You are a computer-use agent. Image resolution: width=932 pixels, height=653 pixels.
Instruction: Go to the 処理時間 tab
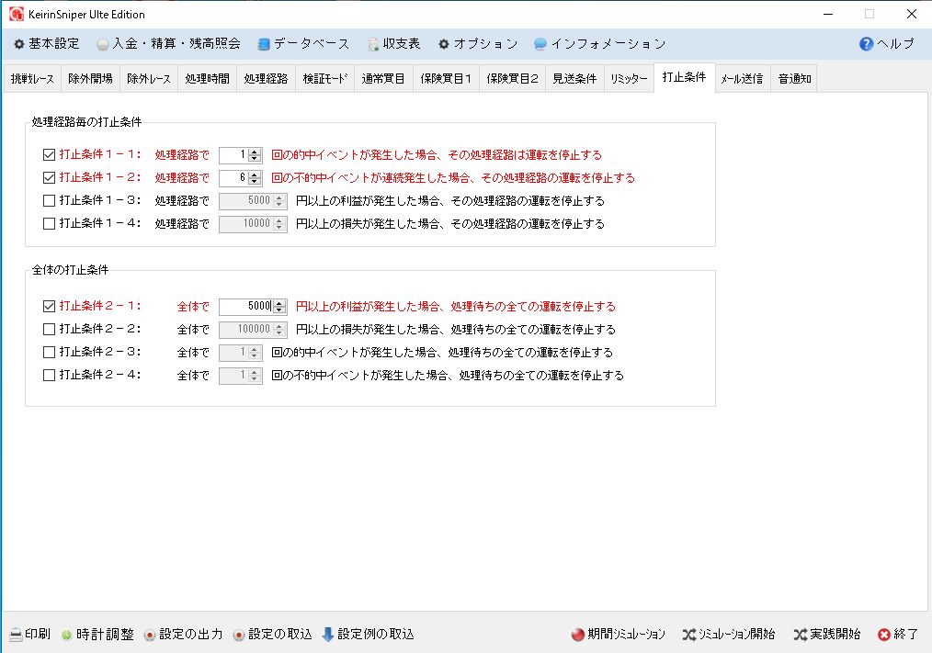(208, 78)
